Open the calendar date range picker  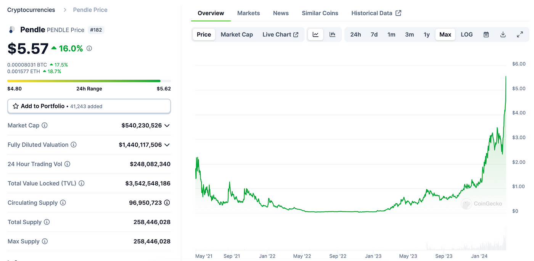[486, 34]
